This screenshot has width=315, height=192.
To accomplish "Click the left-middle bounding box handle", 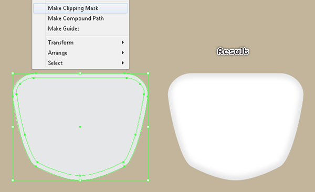I will point(13,127).
